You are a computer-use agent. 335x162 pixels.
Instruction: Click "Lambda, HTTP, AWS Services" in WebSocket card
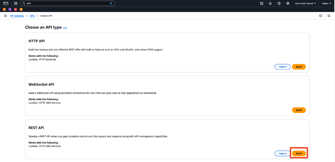[x=45, y=103]
